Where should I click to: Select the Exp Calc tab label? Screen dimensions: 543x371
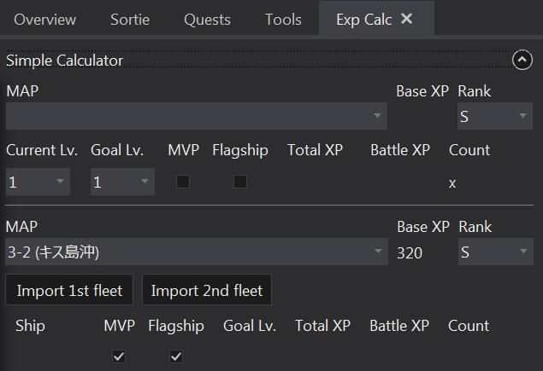[x=364, y=20]
